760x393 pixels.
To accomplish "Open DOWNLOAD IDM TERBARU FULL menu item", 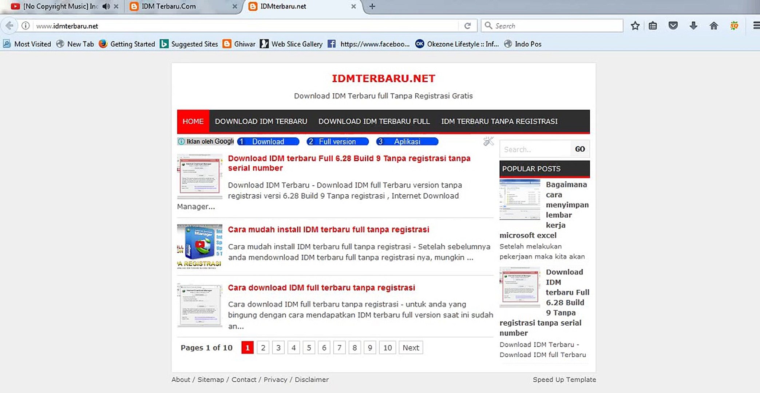I will [374, 121].
